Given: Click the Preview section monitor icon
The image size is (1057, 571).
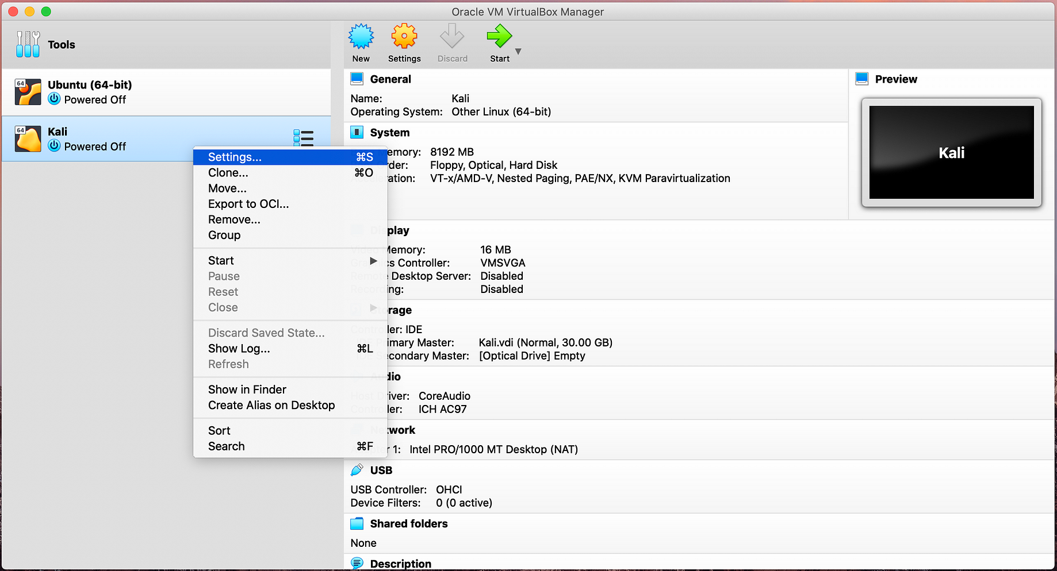Looking at the screenshot, I should [x=862, y=79].
